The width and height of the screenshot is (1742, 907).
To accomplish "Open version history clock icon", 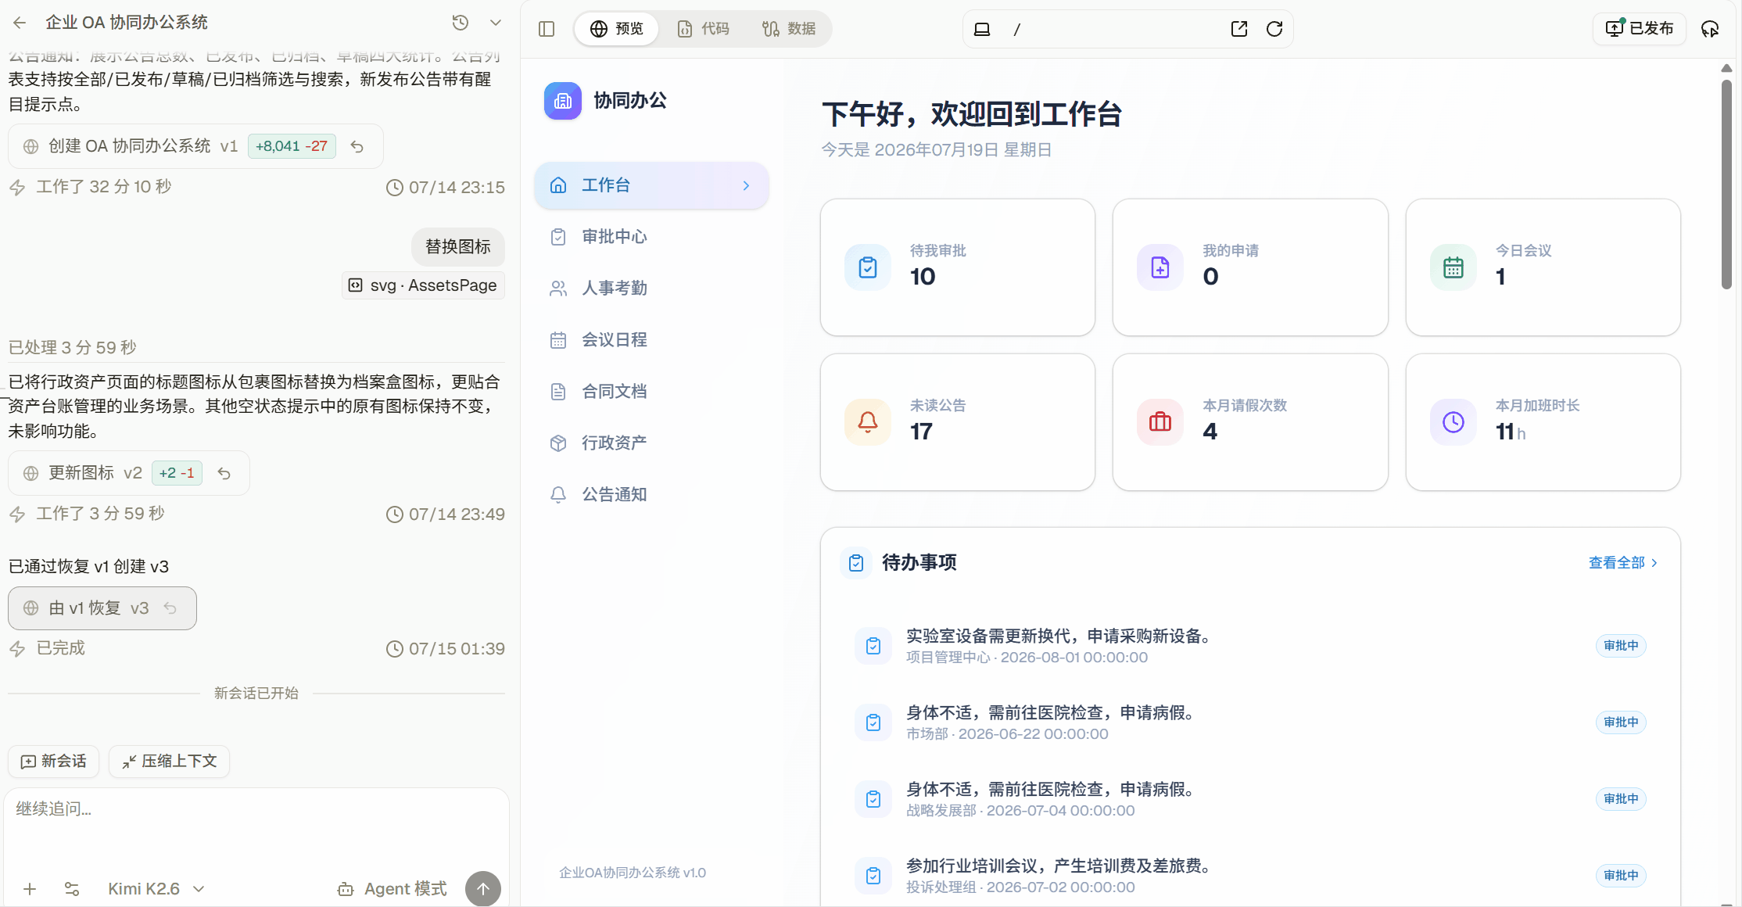I will pyautogui.click(x=461, y=23).
